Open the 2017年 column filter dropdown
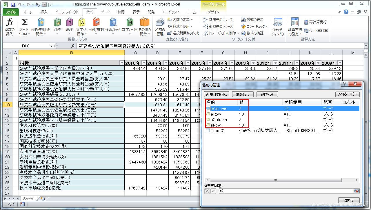The width and height of the screenshot is (371, 210). [x=166, y=63]
